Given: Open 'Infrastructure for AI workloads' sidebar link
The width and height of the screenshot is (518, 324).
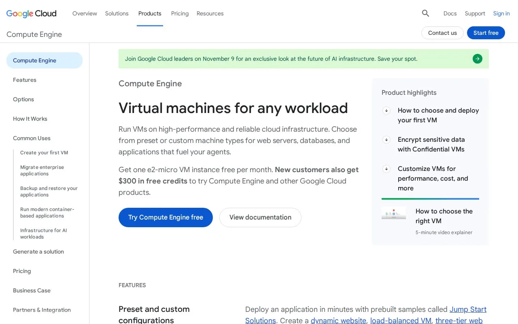Looking at the screenshot, I should 44,234.
